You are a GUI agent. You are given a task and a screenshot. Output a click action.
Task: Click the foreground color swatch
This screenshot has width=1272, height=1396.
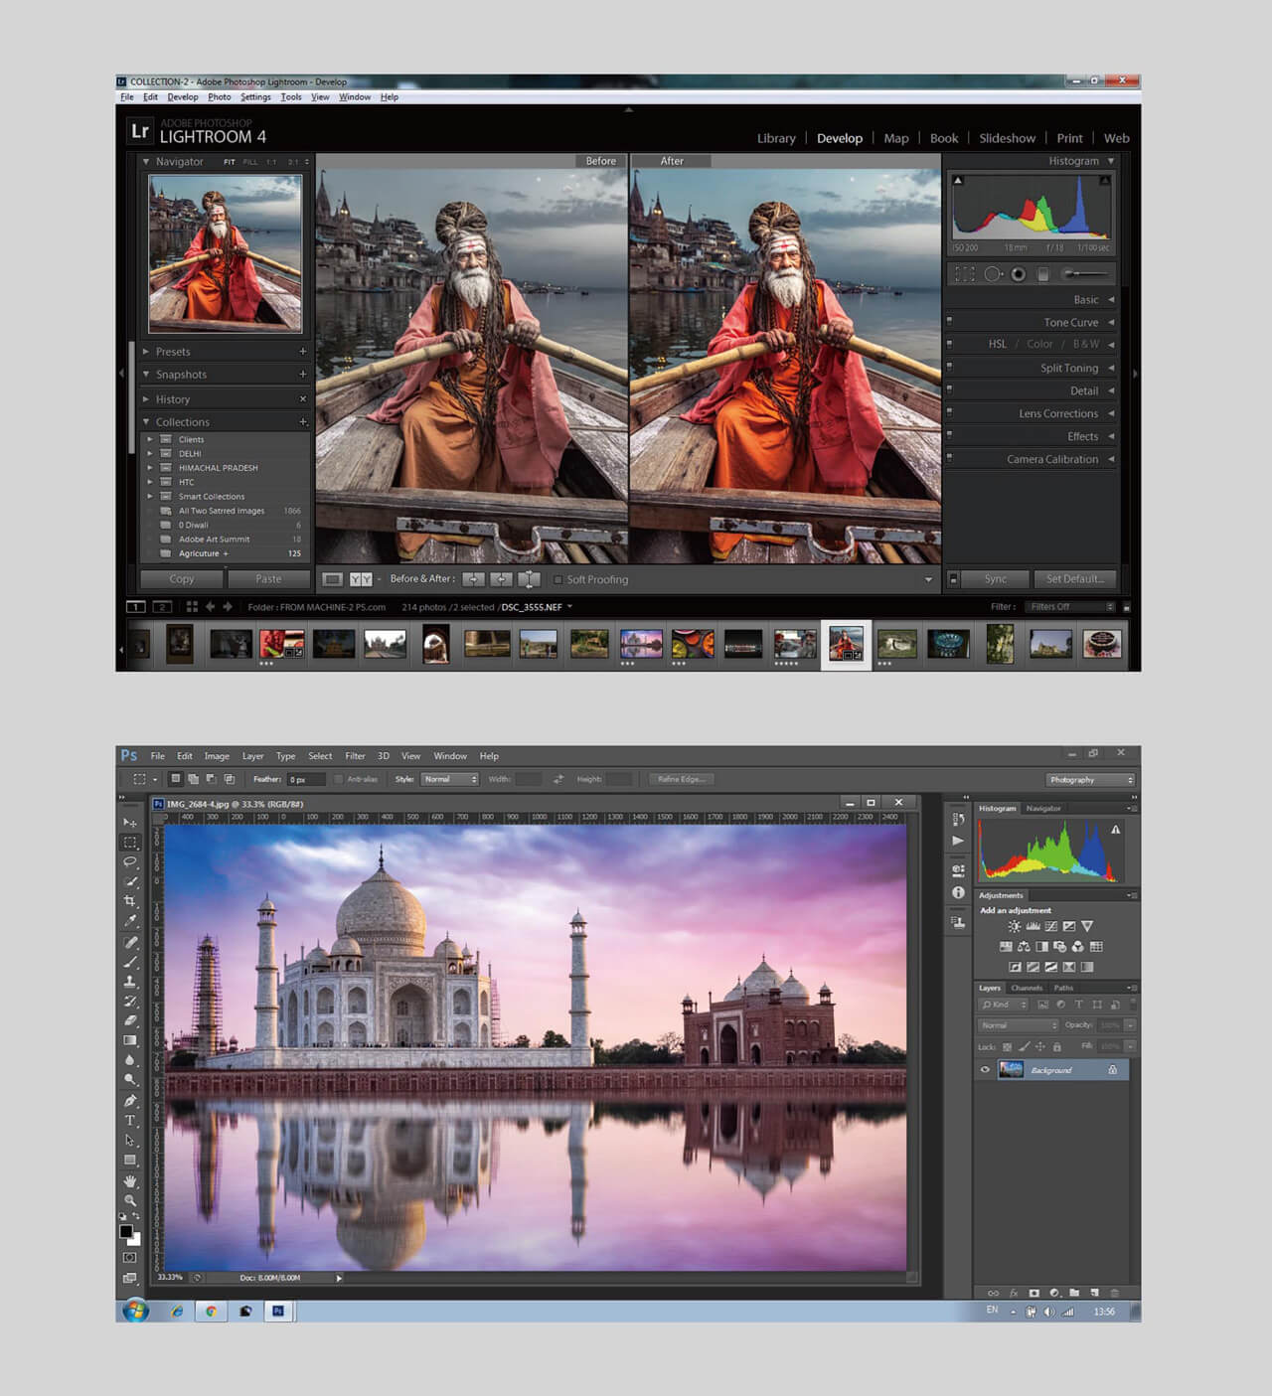tap(126, 1232)
